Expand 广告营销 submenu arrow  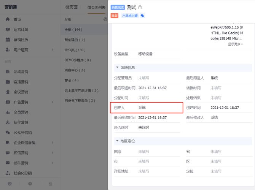[x=53, y=102]
